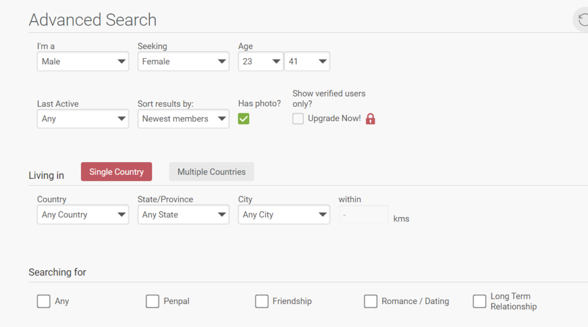This screenshot has height=327, width=588.
Task: Tick the verified users only checkbox
Action: 298,119
